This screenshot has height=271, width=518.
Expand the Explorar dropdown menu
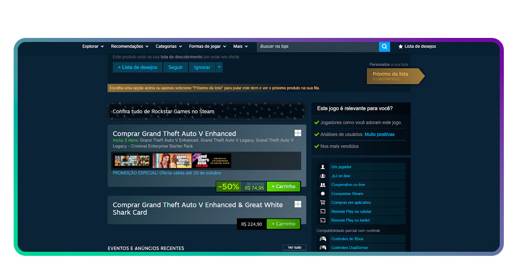93,47
